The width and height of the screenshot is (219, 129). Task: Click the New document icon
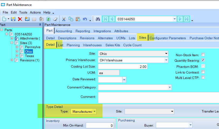[x=4, y=19]
